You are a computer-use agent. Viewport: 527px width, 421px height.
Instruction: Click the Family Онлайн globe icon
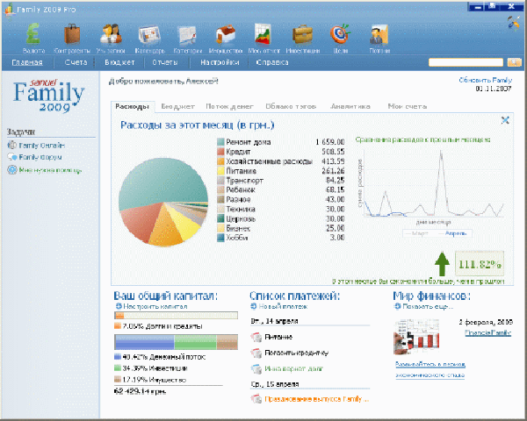11,145
